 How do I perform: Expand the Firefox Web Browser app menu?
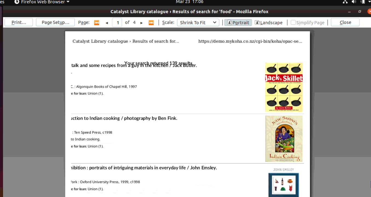pyautogui.click(x=42, y=2)
